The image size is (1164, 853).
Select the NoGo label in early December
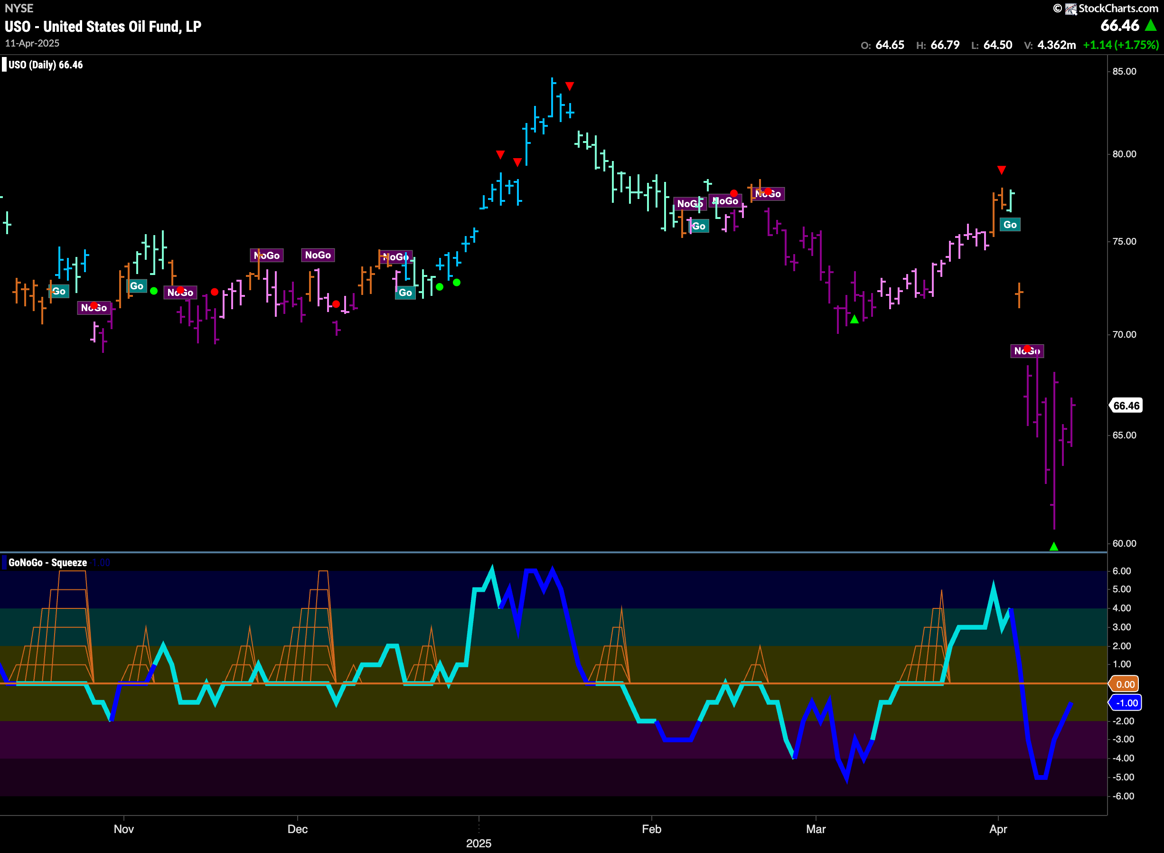tap(318, 255)
